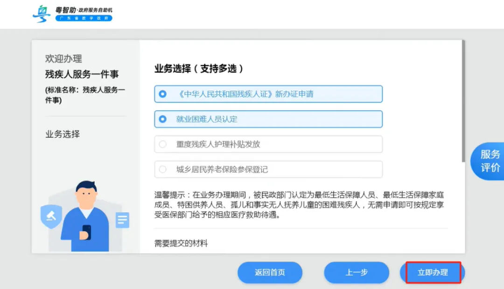Click the 粤智助 logo icon
504x289 pixels.
(42, 14)
